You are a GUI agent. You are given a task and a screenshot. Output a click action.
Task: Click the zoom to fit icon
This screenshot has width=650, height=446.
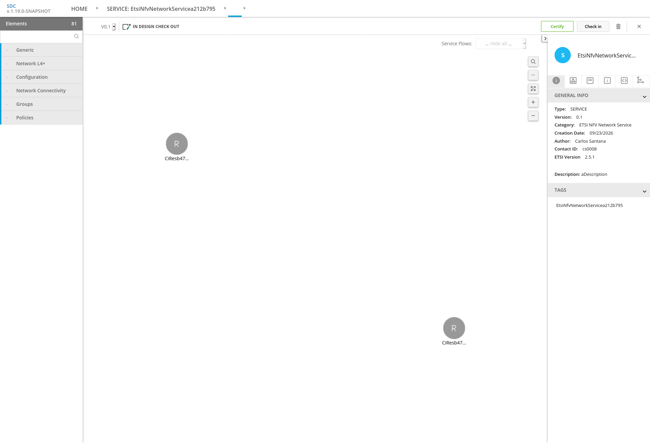click(x=533, y=89)
